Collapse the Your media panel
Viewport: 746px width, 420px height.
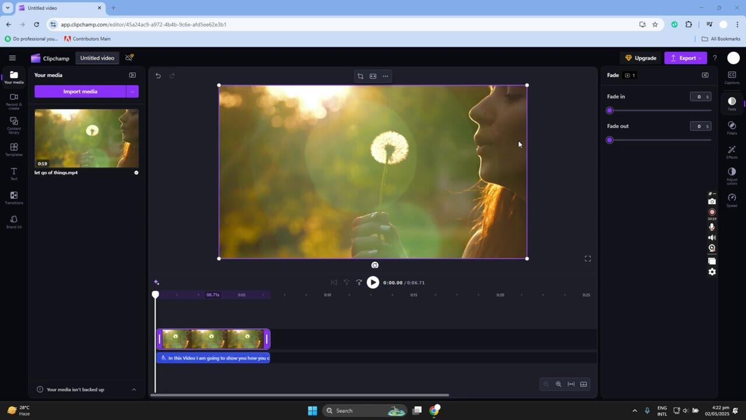[x=132, y=75]
